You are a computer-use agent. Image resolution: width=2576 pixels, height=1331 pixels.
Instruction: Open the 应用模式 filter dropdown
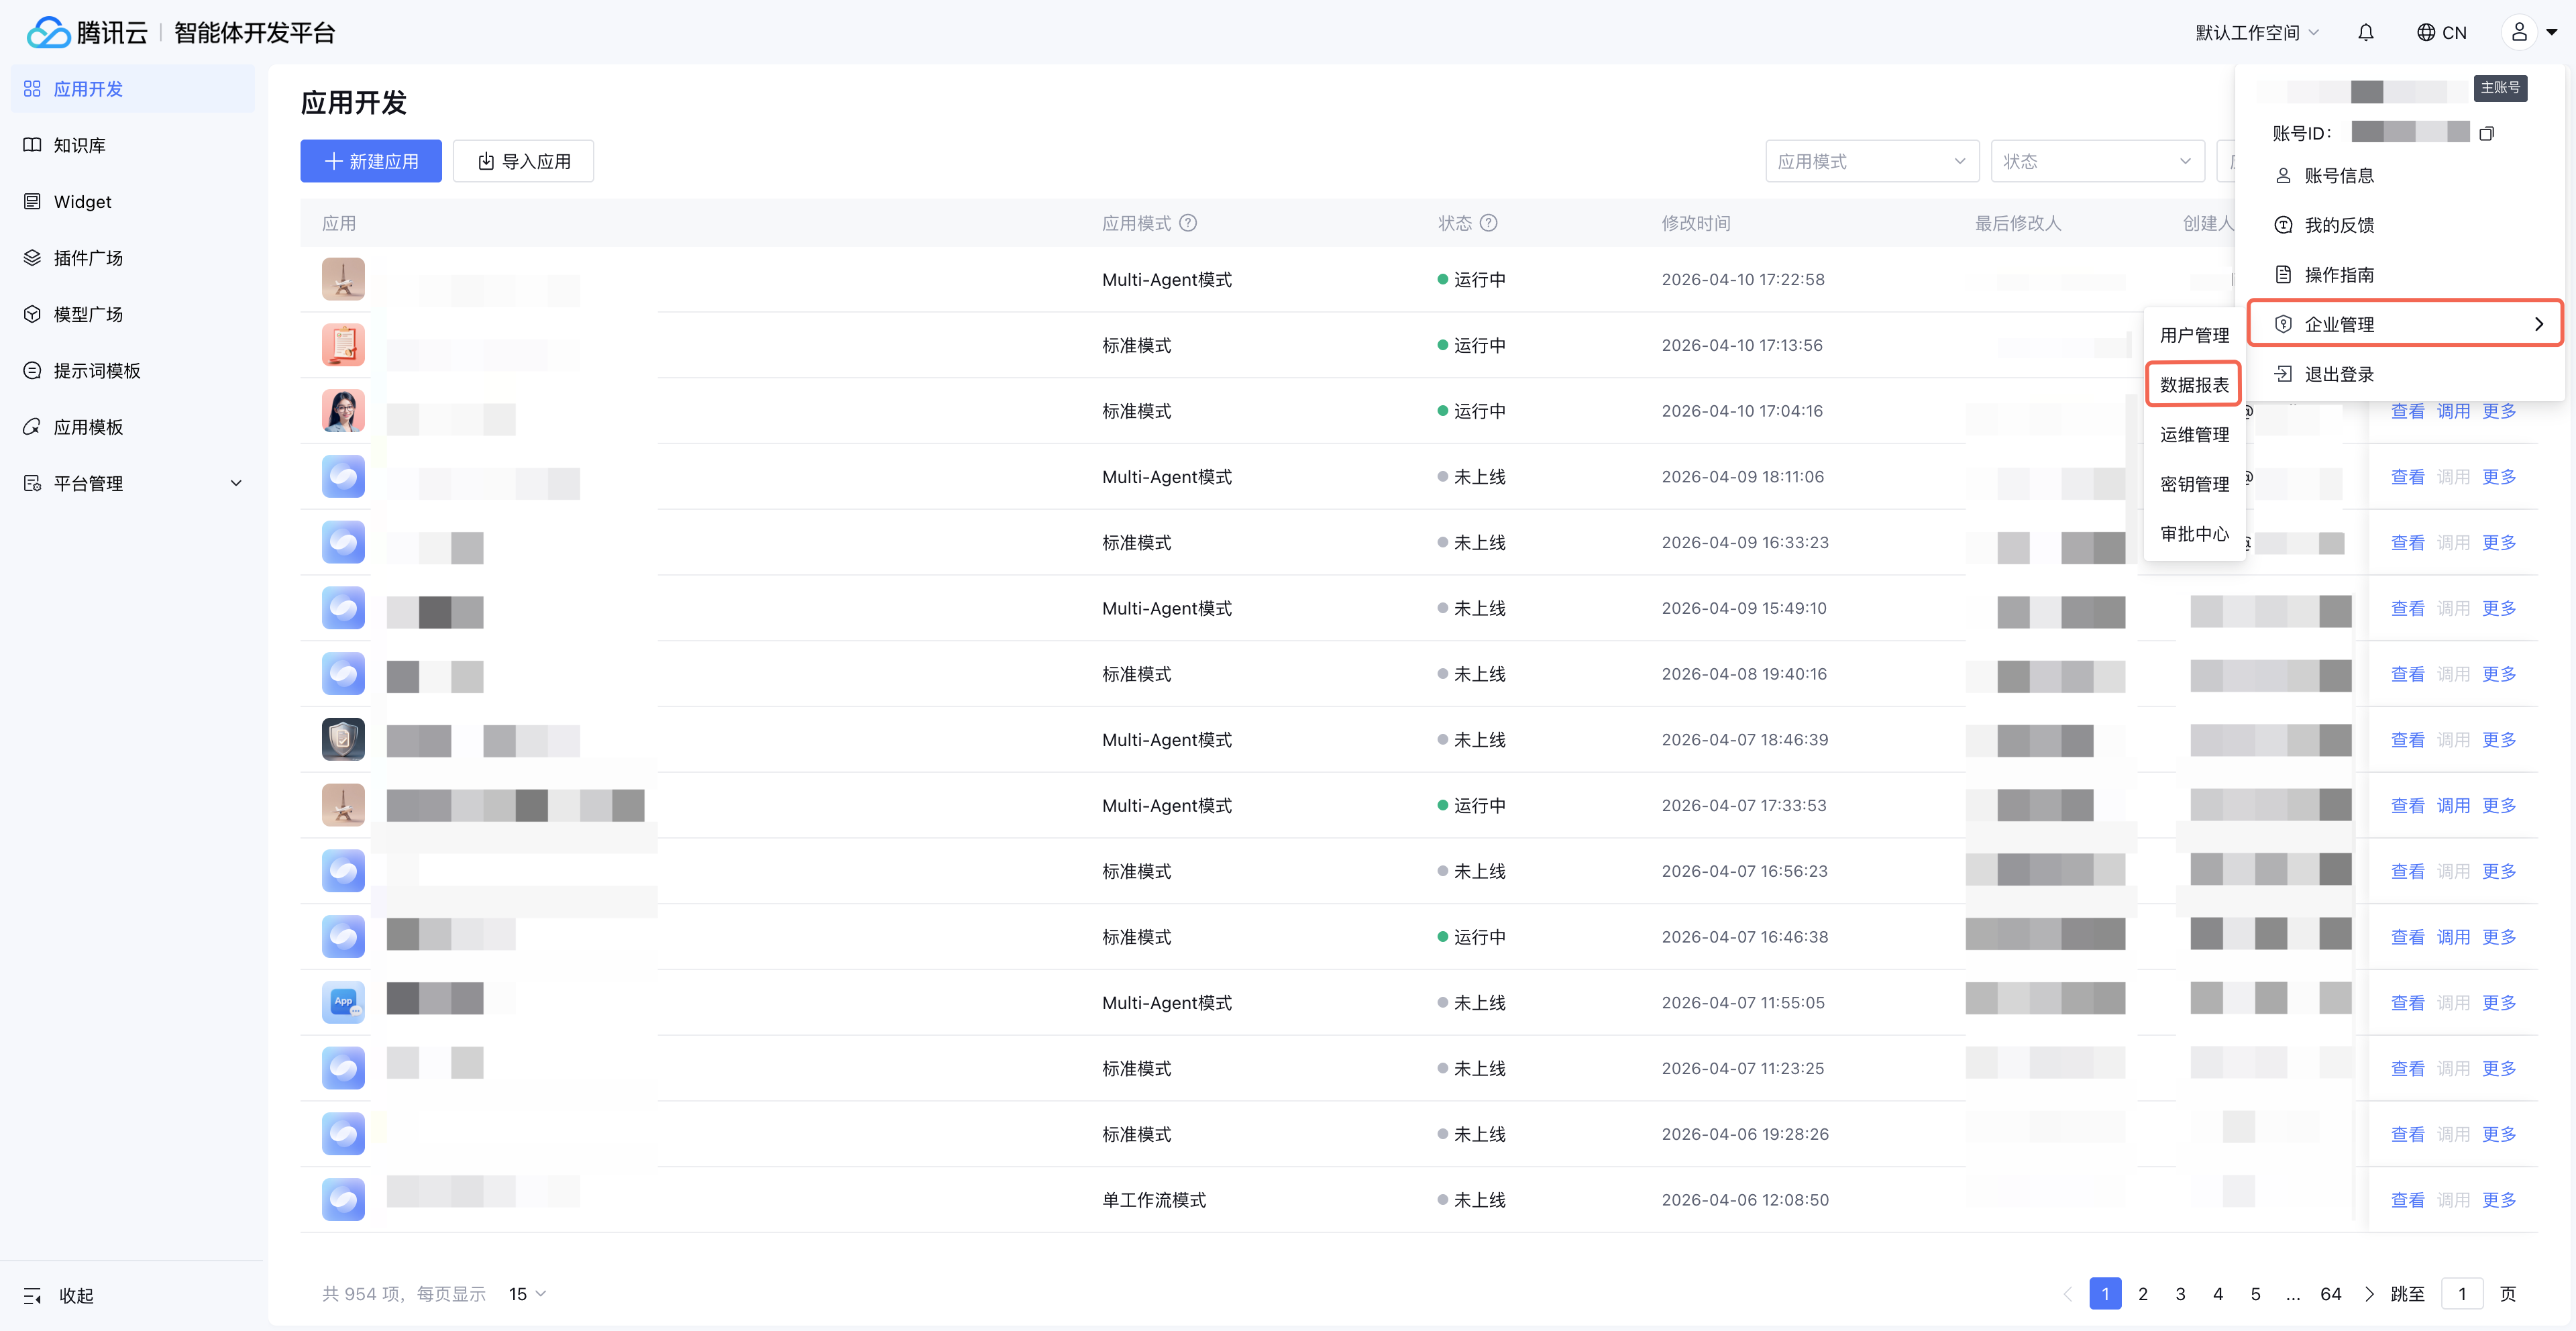[x=1871, y=161]
